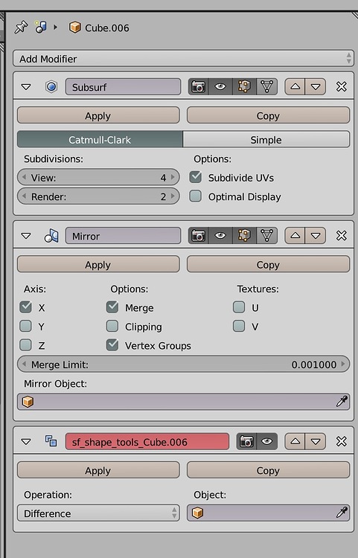Screen dimensions: 358x558
Task: Decrease the View subdivisions value
Action: click(24, 177)
